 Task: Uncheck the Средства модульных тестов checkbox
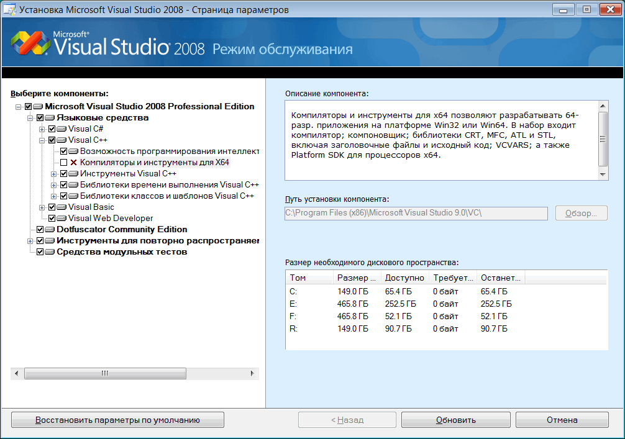point(40,251)
